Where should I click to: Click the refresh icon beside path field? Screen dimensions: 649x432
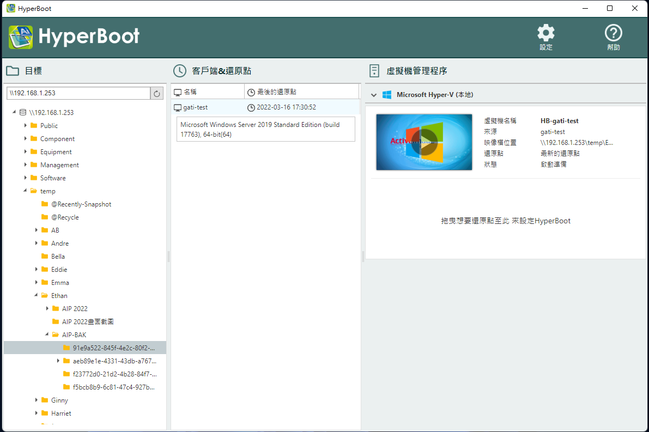(157, 94)
